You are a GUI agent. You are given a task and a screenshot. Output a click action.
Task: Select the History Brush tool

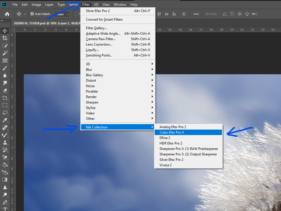(x=5, y=150)
